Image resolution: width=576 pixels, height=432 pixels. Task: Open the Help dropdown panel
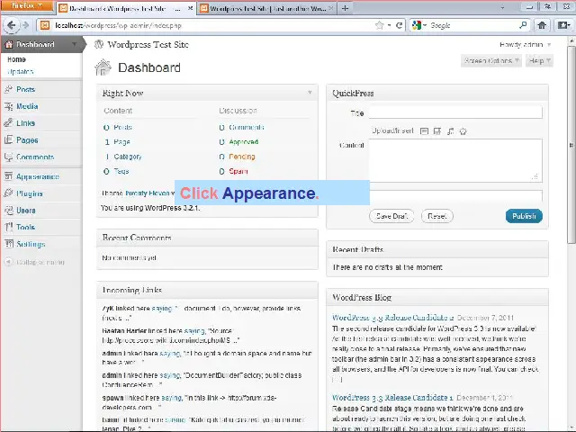539,60
